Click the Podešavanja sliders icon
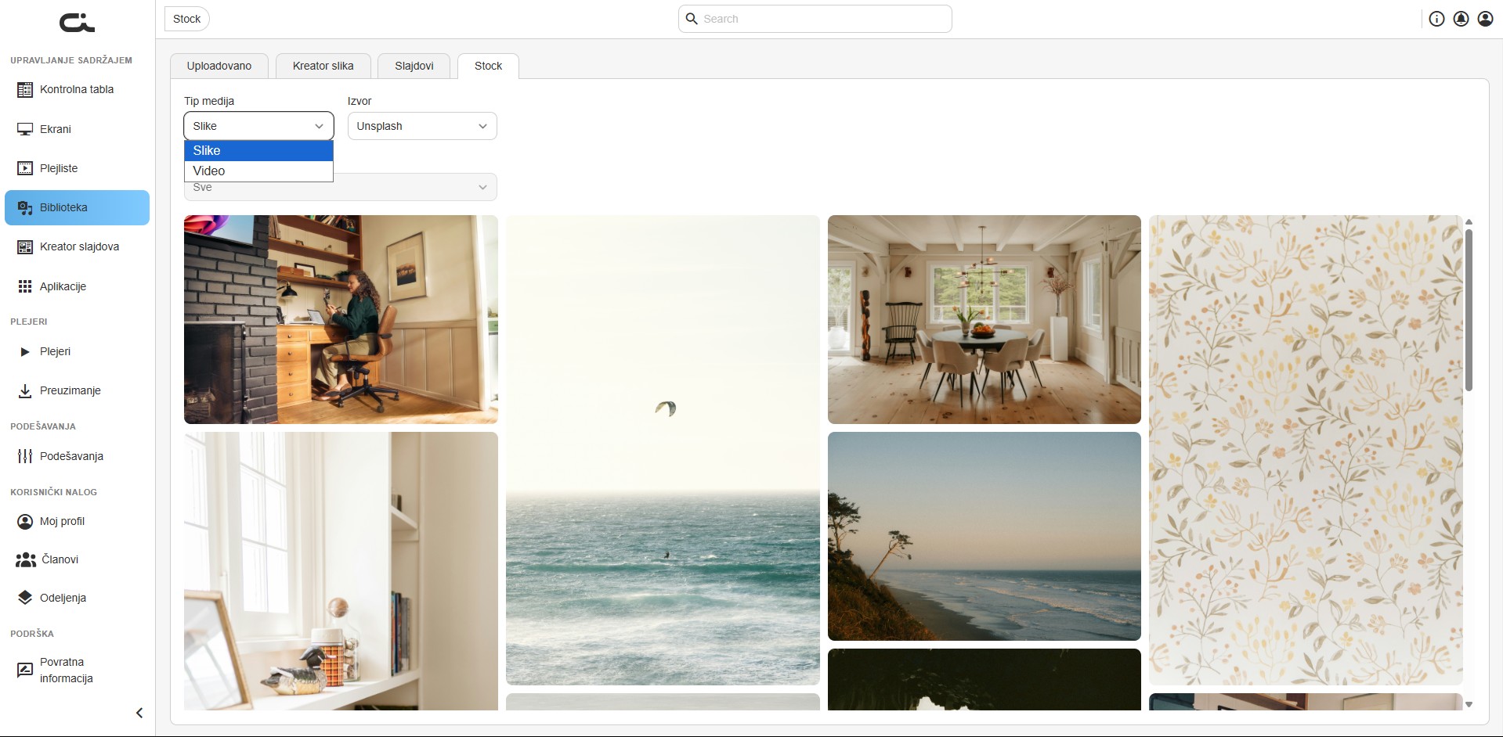 coord(25,456)
